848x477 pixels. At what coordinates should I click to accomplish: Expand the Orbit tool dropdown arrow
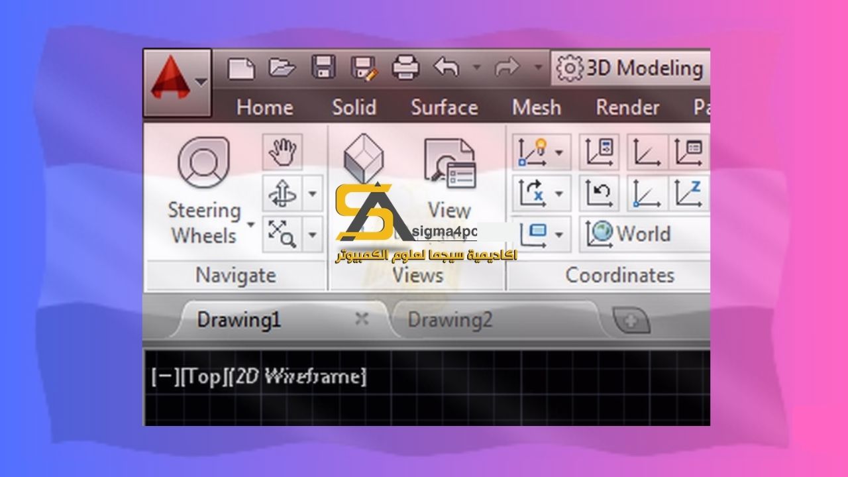[313, 195]
